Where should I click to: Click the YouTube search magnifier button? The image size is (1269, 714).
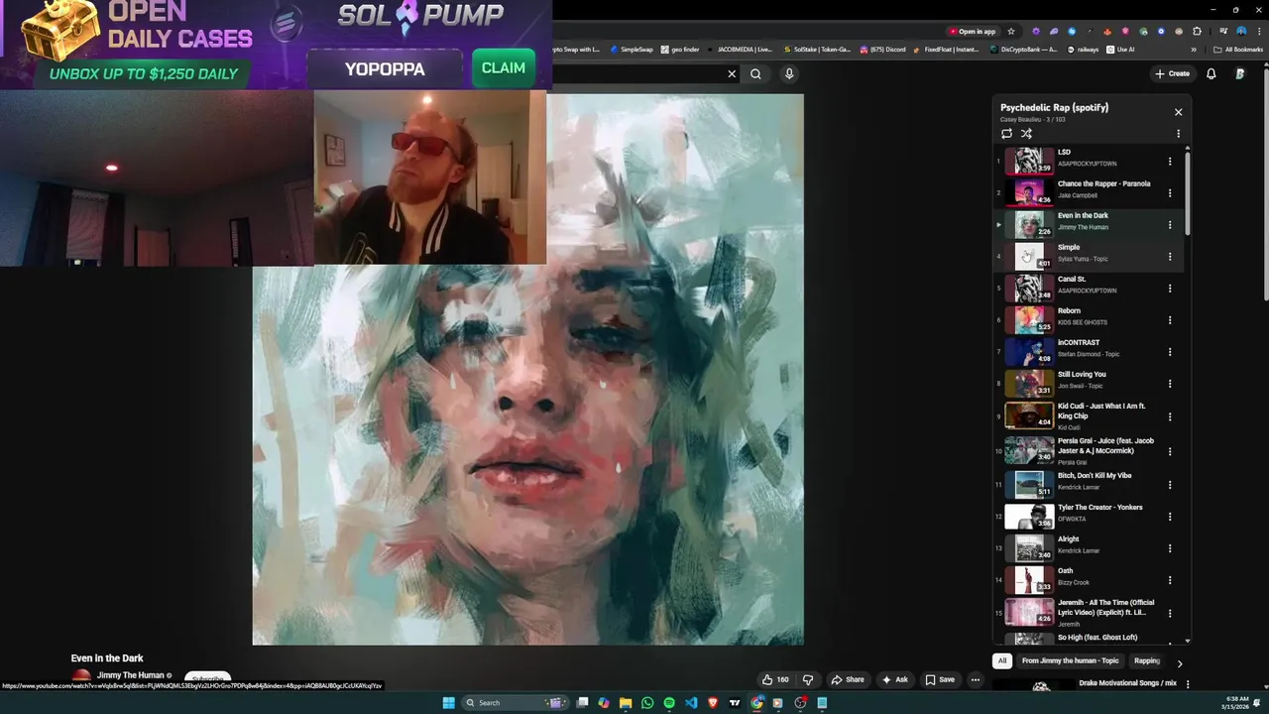click(755, 73)
